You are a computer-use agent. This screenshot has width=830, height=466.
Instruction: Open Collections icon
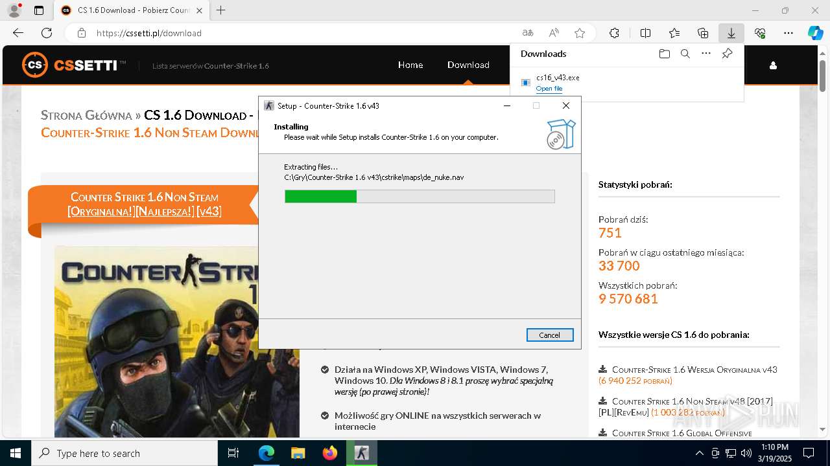click(x=703, y=33)
